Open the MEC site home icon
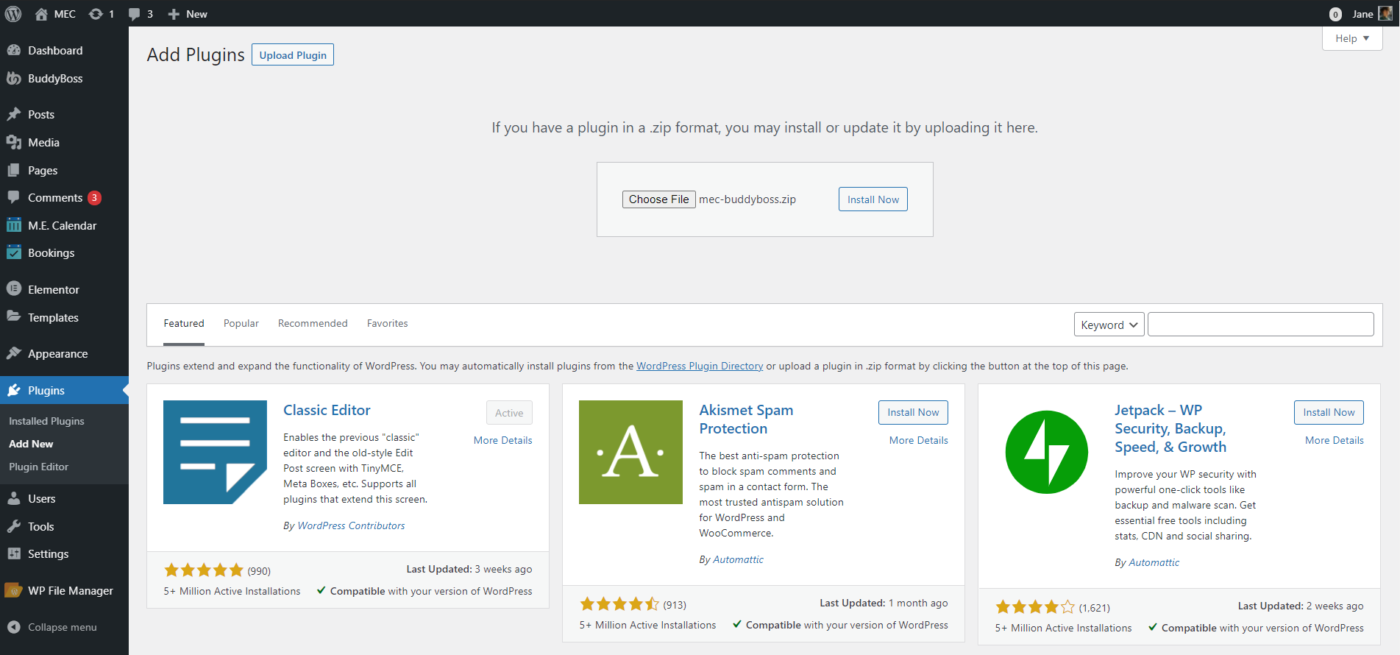 click(41, 14)
